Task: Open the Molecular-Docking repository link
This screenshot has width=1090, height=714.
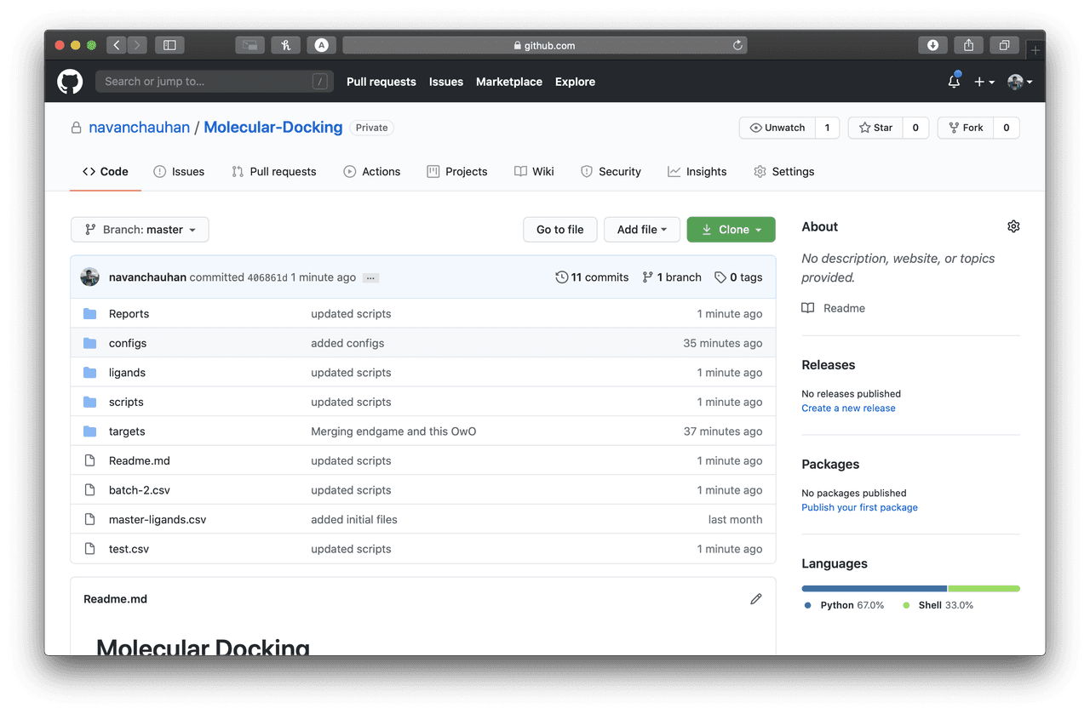Action: 273,128
